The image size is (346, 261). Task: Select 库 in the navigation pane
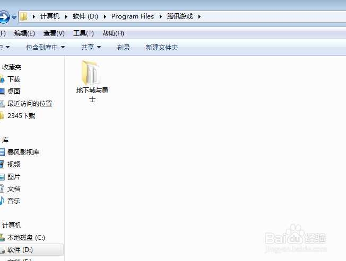click(x=5, y=140)
